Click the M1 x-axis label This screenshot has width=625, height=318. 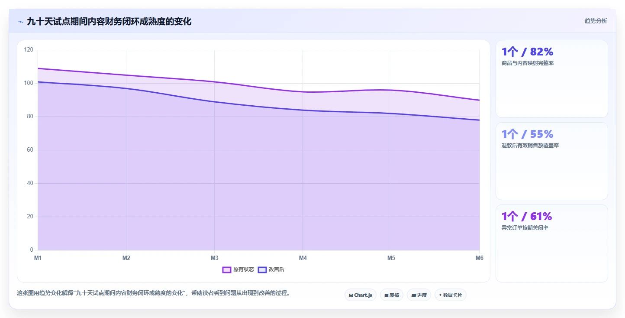(x=38, y=258)
